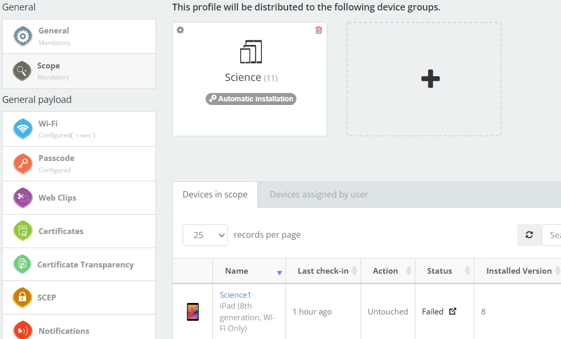
Task: Select the Web Clips payload
Action: 79,198
